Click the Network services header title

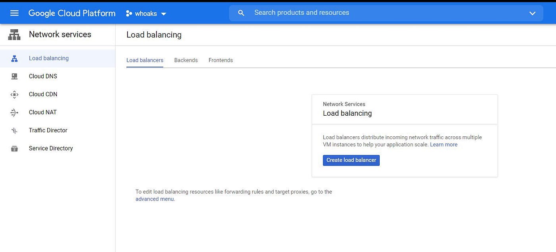point(60,34)
